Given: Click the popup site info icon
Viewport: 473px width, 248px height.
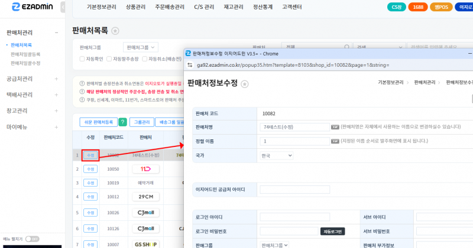Looking at the screenshot, I should (x=190, y=65).
